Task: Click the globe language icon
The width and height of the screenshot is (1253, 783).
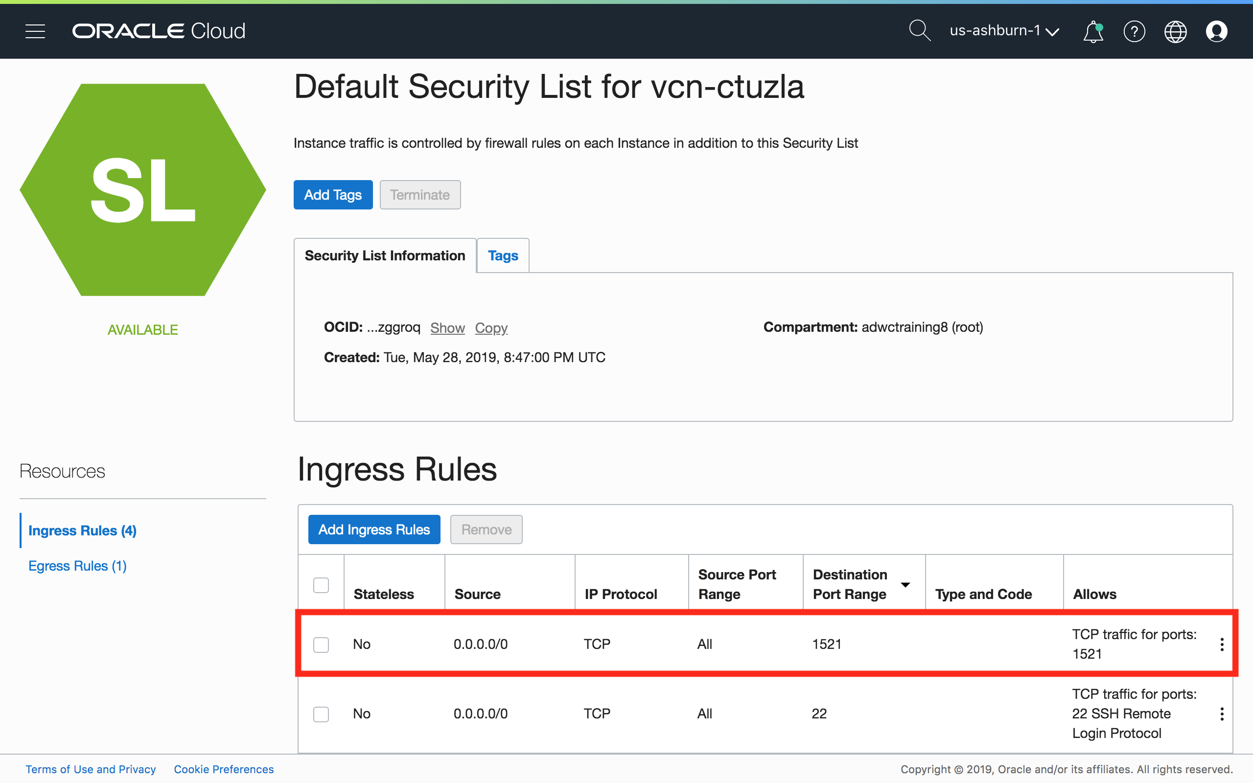Action: click(1175, 32)
